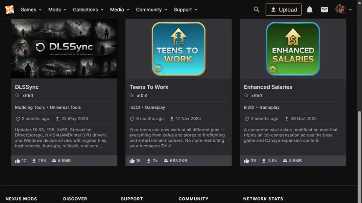The width and height of the screenshot is (362, 203).
Task: Open the Teens To Work thumbnail image
Action: (x=178, y=49)
